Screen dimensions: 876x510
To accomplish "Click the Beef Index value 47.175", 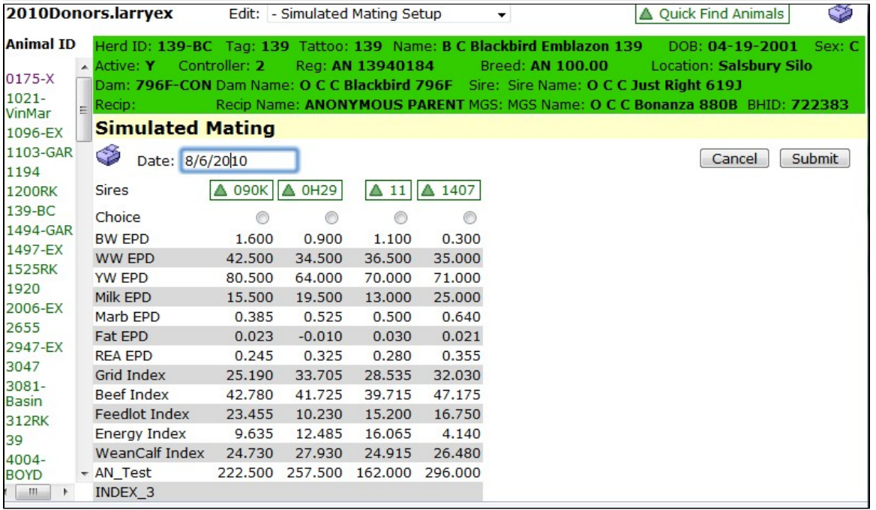I will click(x=457, y=395).
